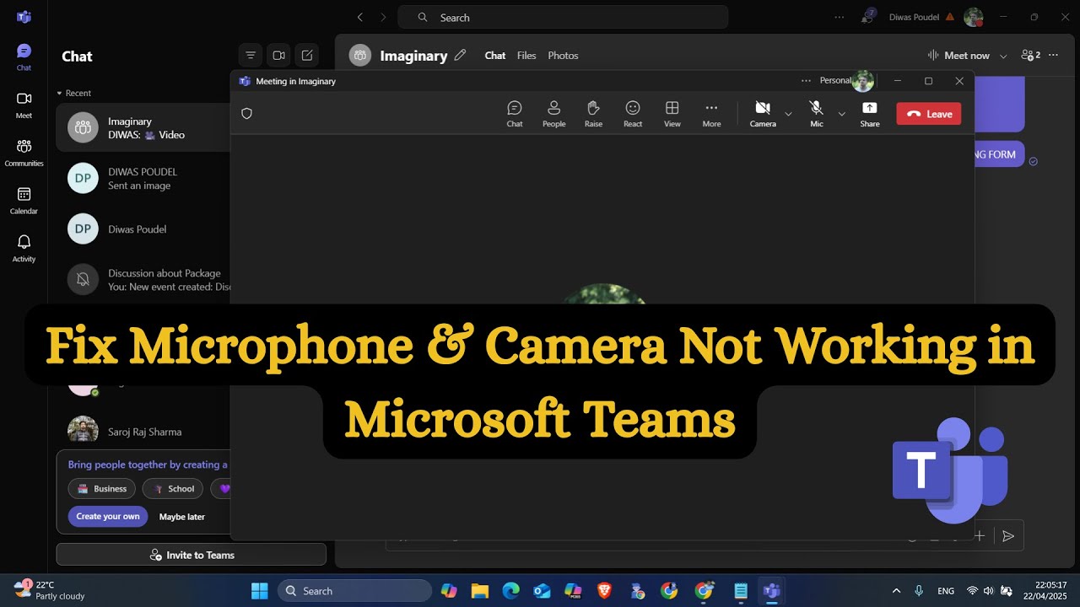Raise your hand in the meeting
Viewport: 1080px width, 607px height.
tap(593, 113)
